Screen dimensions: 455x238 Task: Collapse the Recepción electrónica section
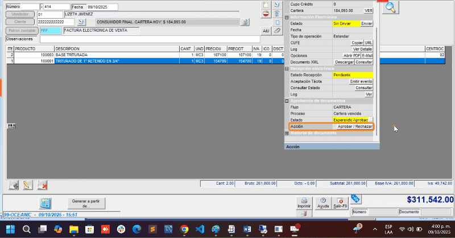pyautogui.click(x=287, y=68)
